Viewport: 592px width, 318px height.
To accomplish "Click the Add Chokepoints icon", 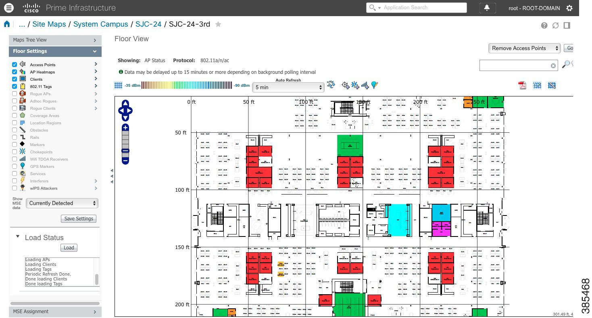I will (355, 85).
